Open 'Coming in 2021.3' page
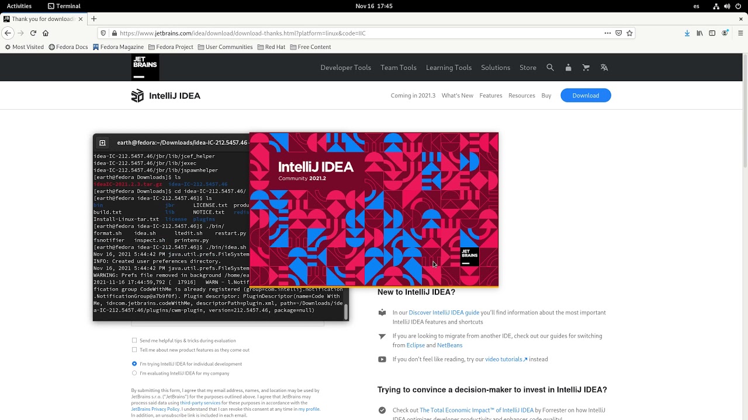Image resolution: width=748 pixels, height=420 pixels. coord(413,96)
